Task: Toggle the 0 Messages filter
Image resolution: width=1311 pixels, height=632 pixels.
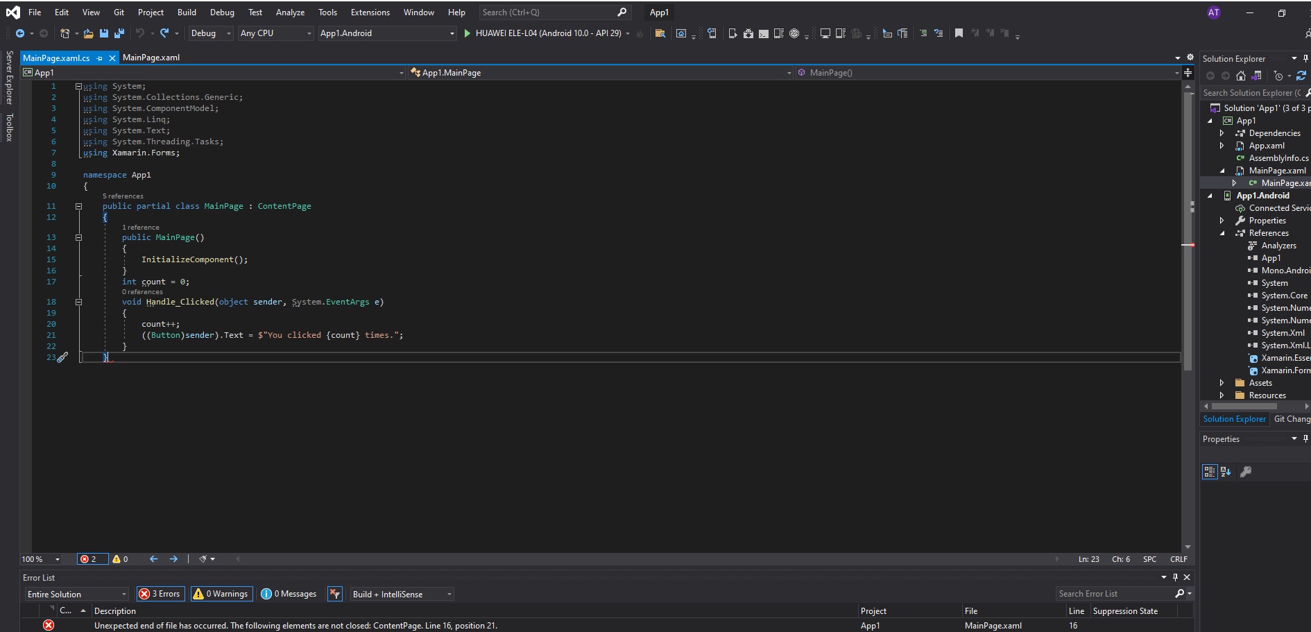Action: point(288,594)
